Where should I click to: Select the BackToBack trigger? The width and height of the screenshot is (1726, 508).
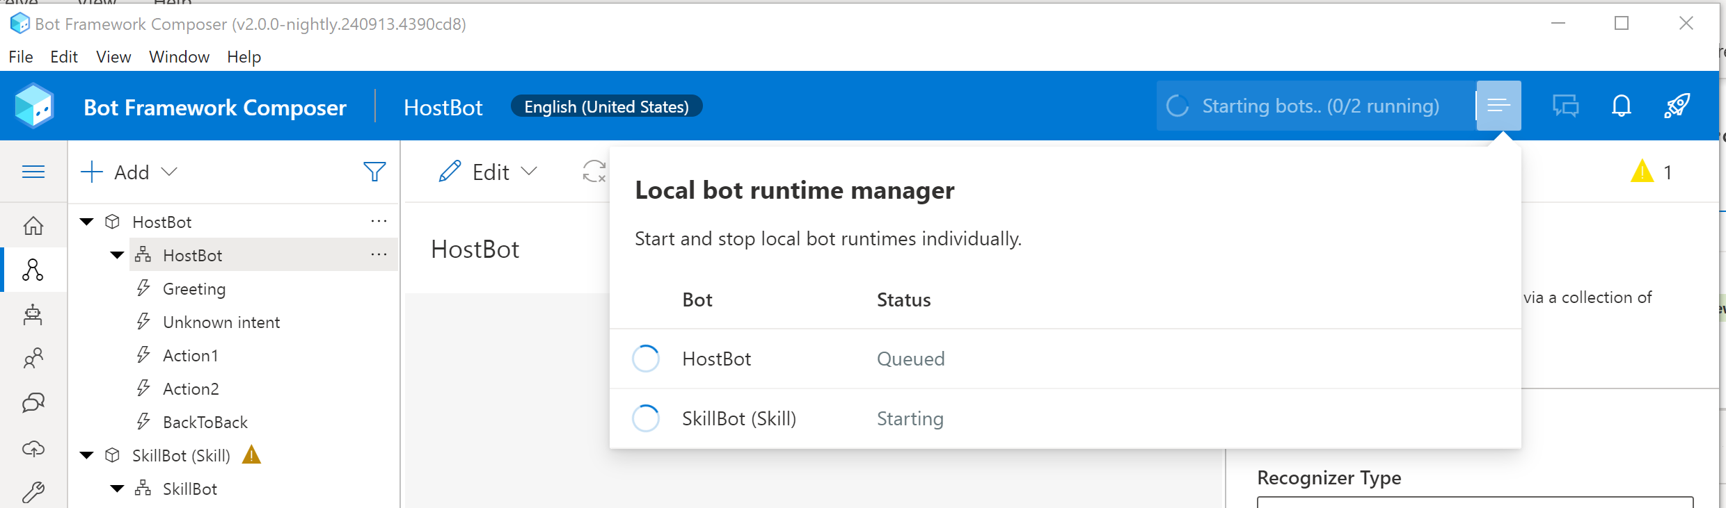[205, 422]
